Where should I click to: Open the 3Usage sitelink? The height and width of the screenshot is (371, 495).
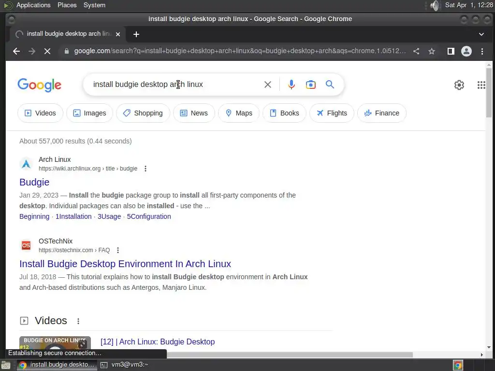pyautogui.click(x=109, y=216)
